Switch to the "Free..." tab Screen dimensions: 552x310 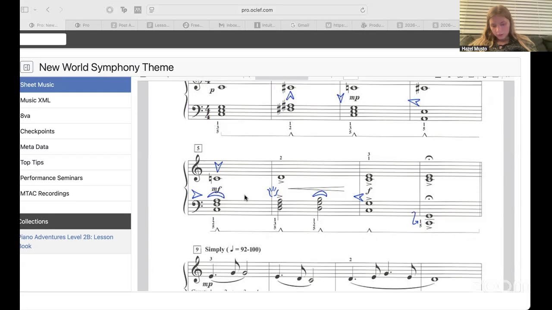[x=193, y=25]
